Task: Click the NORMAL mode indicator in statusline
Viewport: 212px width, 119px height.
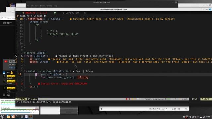Action: 21,99
